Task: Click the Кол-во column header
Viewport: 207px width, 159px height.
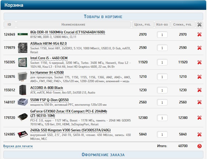Action: pos(162,25)
